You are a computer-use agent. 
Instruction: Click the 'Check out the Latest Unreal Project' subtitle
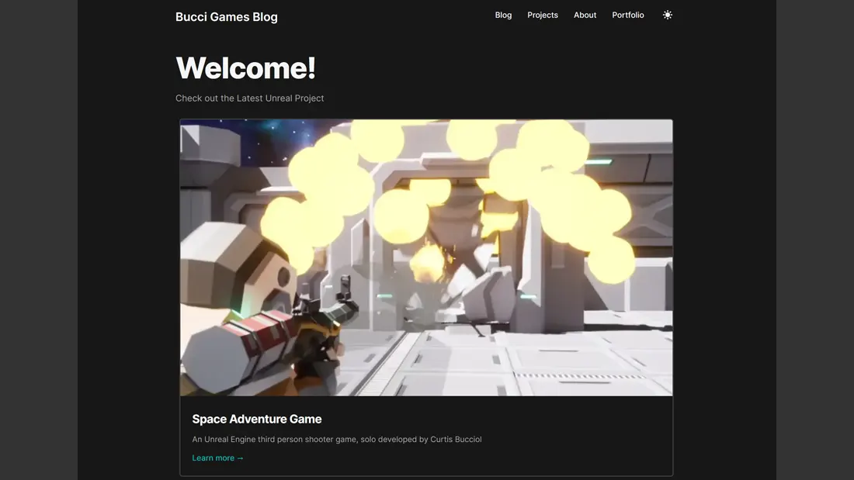point(249,98)
